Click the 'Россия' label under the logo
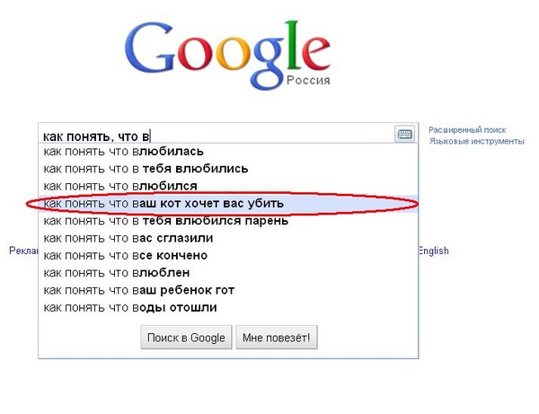 pos(308,81)
